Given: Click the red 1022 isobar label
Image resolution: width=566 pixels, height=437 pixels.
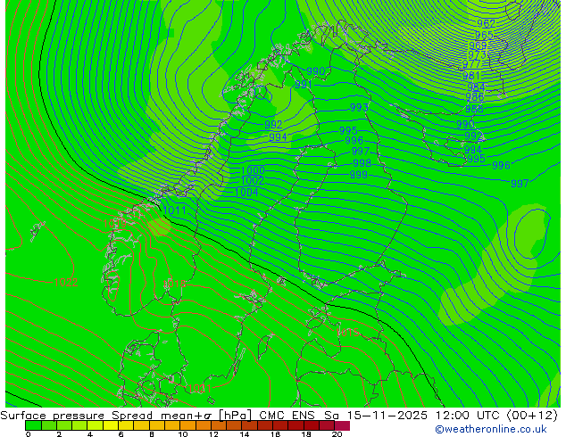Looking at the screenshot, I should [x=66, y=282].
